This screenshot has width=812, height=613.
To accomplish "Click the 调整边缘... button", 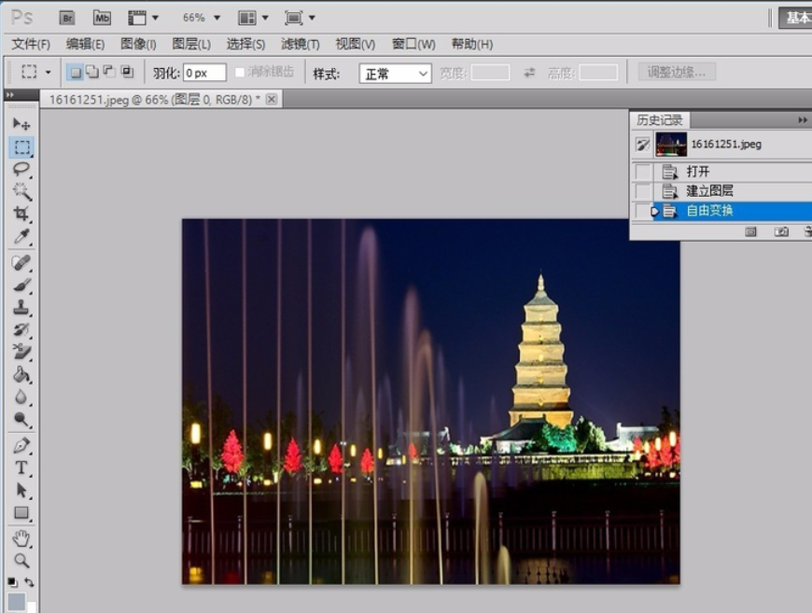I will point(677,72).
